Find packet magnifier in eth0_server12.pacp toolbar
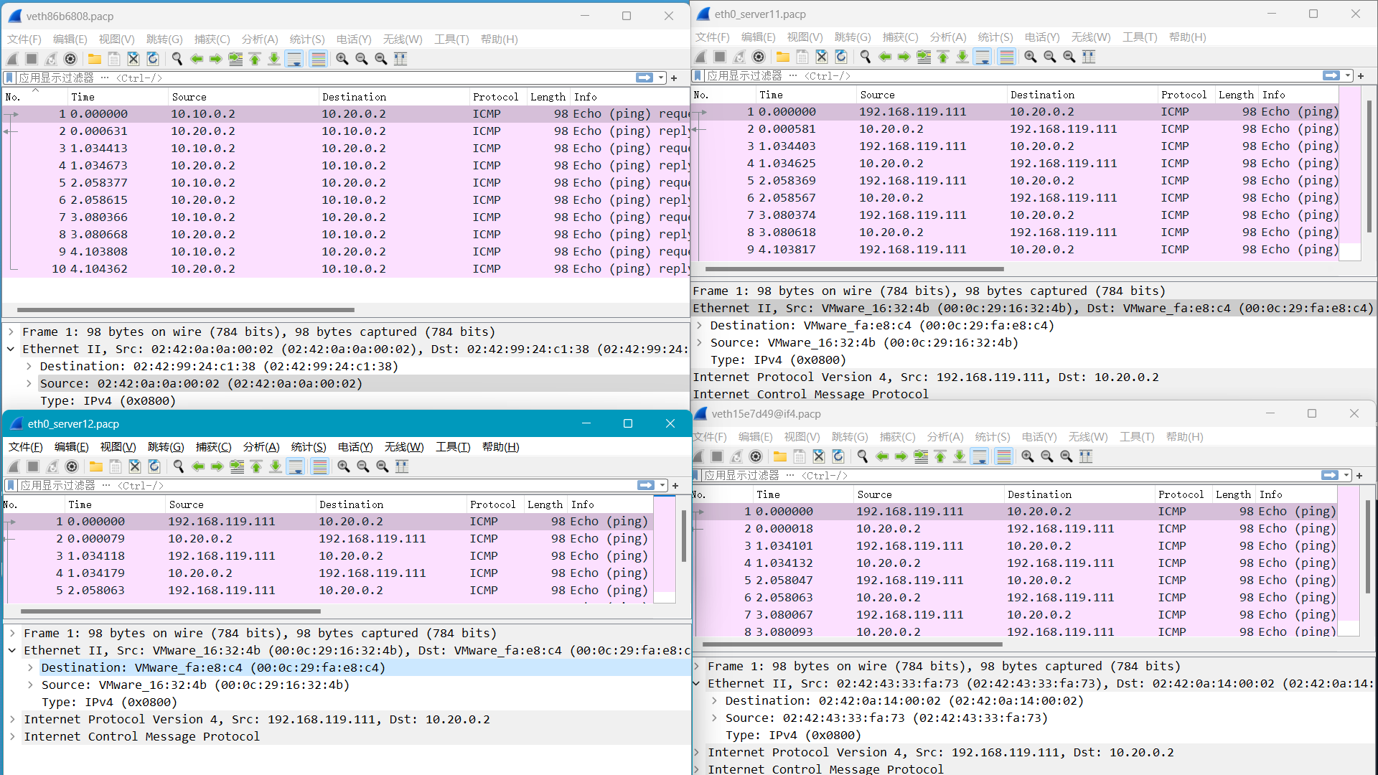 coord(179,466)
